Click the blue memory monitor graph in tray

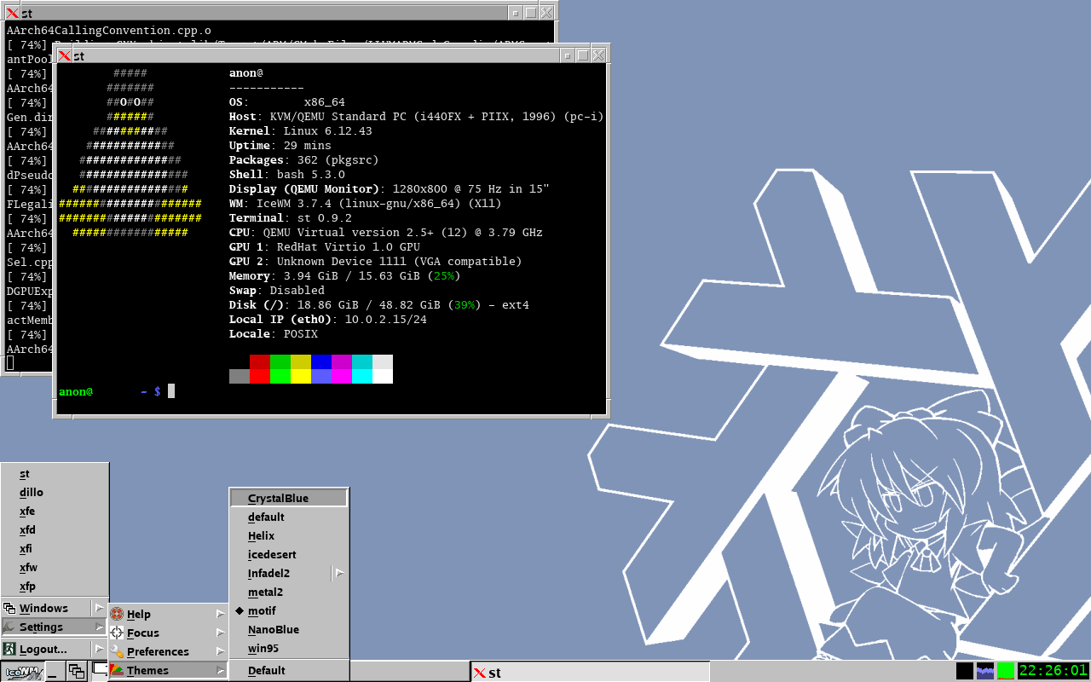click(985, 671)
